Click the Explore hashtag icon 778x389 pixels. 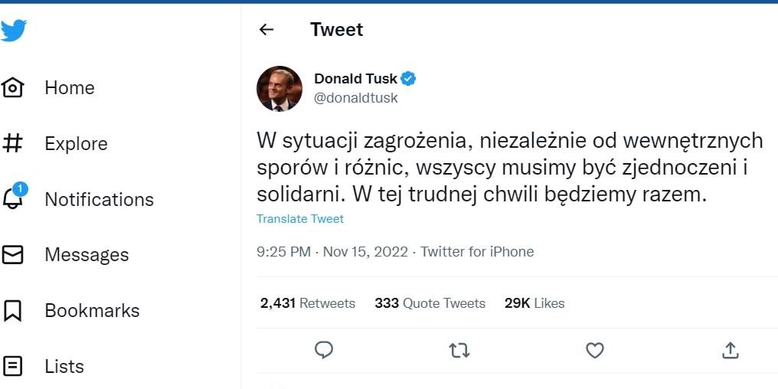(x=13, y=143)
